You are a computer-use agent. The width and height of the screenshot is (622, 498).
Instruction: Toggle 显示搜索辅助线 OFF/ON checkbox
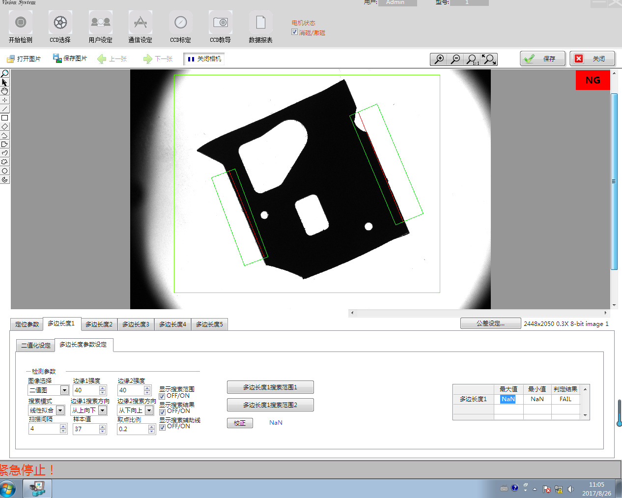pos(162,427)
